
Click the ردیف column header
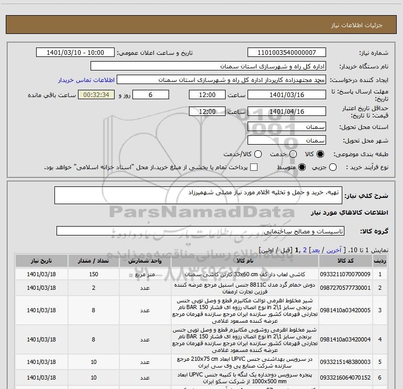pos(380,261)
